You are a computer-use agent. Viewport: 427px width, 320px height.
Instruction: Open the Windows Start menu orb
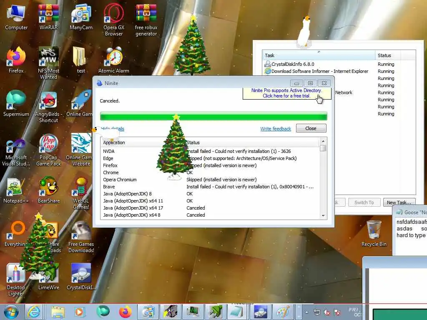point(11,312)
